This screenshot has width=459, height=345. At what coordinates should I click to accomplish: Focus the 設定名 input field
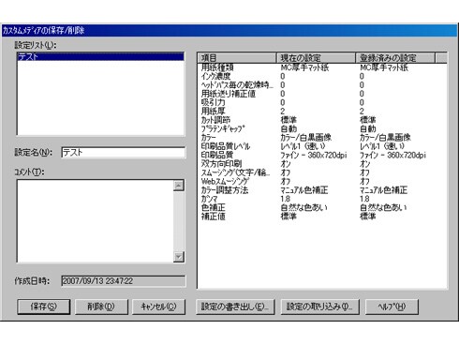coord(124,153)
